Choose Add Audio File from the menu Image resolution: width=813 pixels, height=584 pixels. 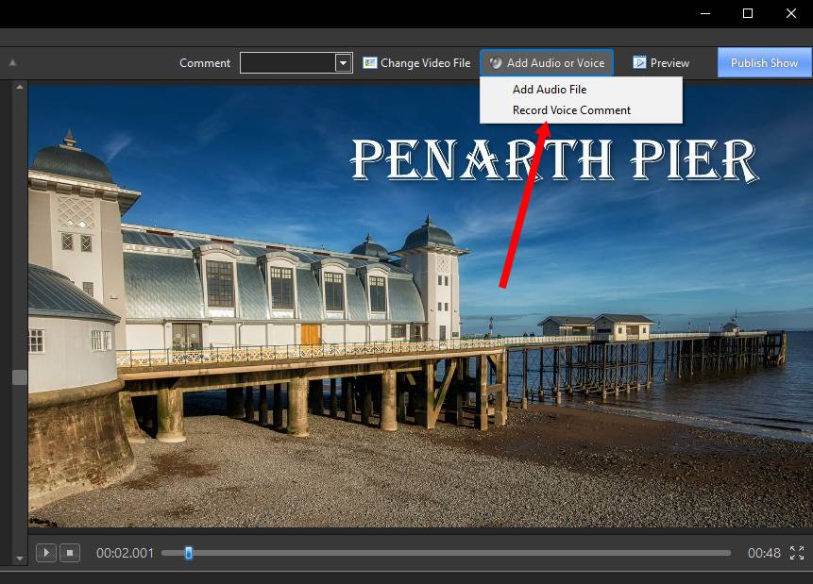coord(549,90)
